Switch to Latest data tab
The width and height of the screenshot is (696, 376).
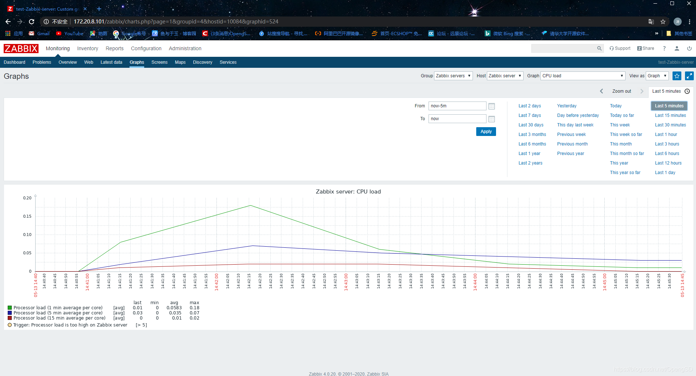(111, 62)
